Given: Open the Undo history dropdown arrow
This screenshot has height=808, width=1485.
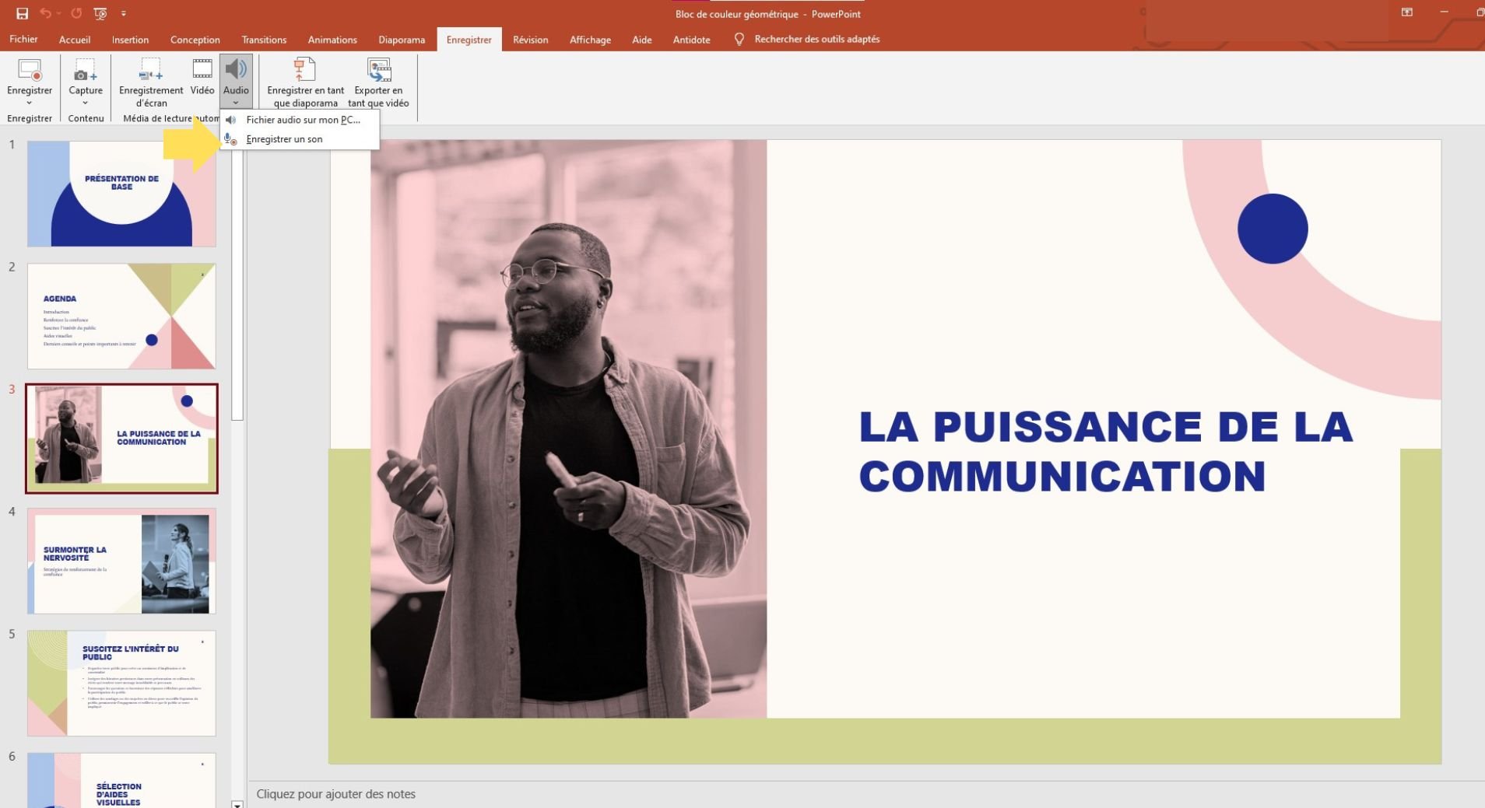Looking at the screenshot, I should pyautogui.click(x=58, y=13).
